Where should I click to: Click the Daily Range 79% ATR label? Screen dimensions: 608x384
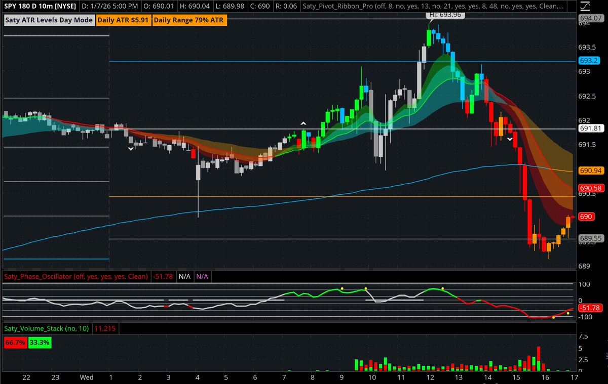(188, 20)
